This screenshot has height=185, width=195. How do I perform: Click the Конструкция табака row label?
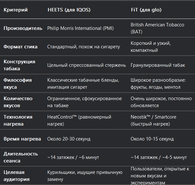click(x=19, y=65)
